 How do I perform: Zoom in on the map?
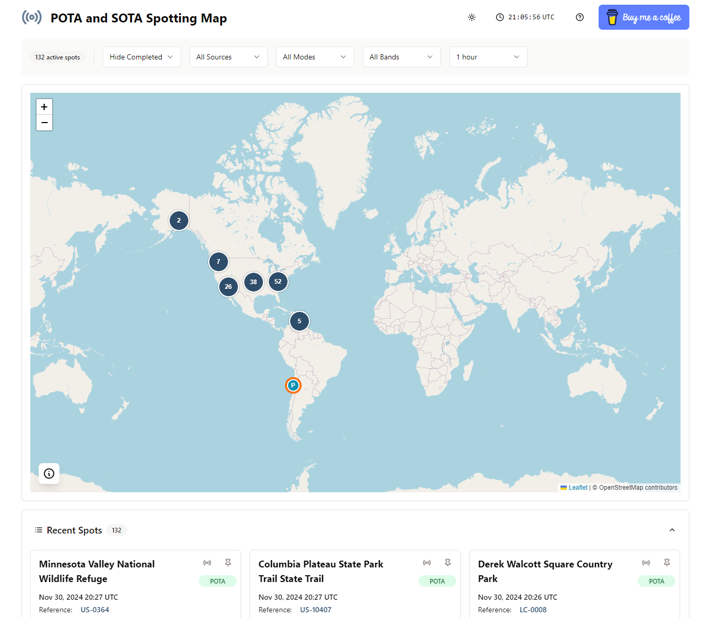point(44,107)
